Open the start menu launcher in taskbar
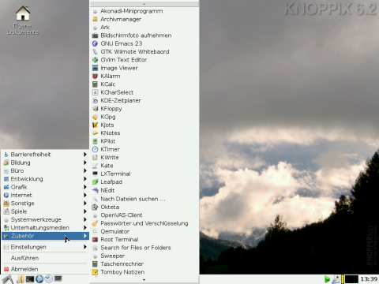The height and width of the screenshot is (284, 379). coord(8,279)
